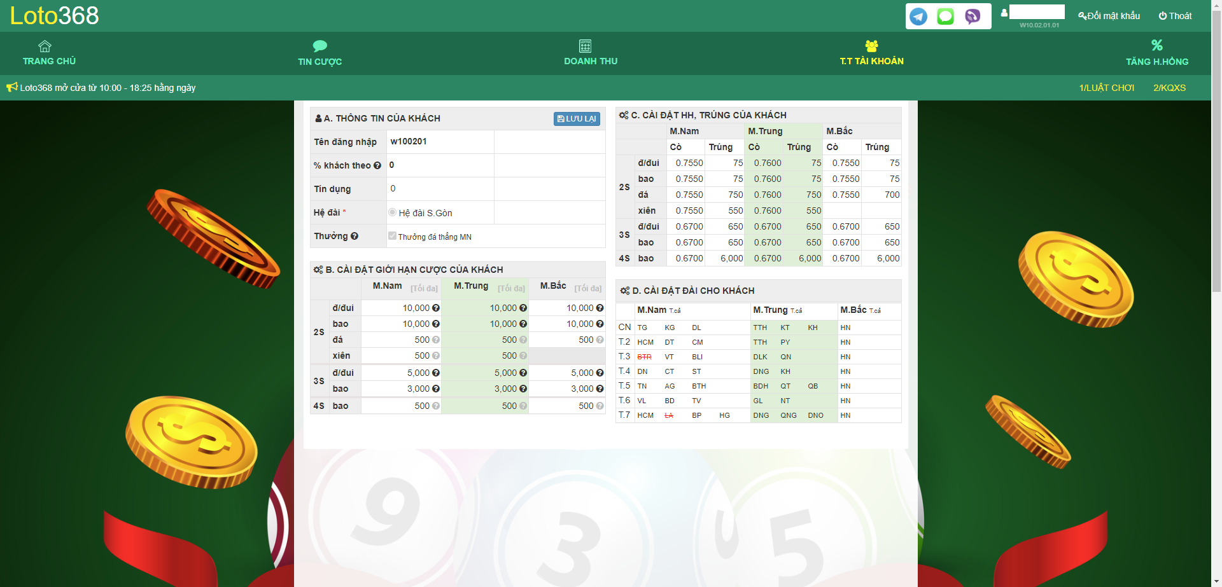Click help icon for M.Nam 2S xiên limit
Viewport: 1222px width, 587px height.
(436, 356)
